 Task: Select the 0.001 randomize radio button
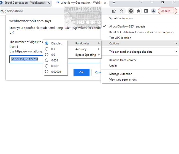(47, 60)
